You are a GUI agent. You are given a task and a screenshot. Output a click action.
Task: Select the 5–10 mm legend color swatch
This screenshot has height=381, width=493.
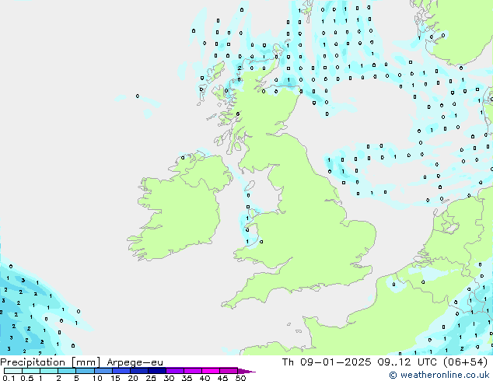[x=85, y=371]
